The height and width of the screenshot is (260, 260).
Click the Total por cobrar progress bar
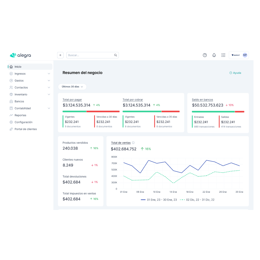(x=151, y=111)
